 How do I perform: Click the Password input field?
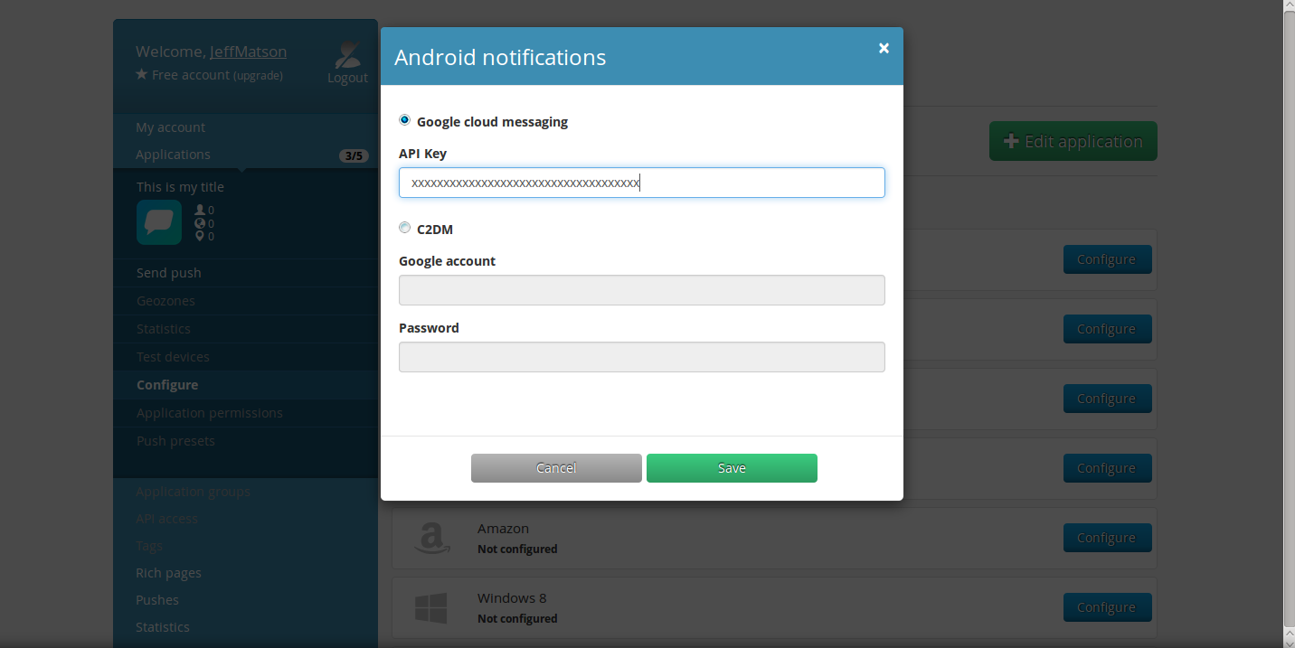coord(641,357)
